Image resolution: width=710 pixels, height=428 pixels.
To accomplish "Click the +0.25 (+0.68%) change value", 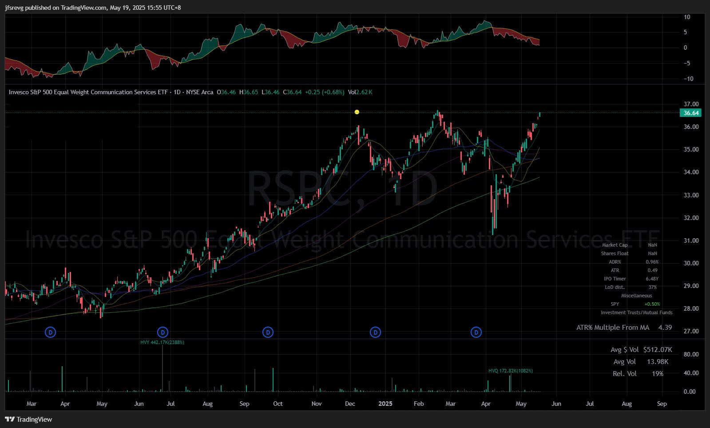I will point(325,92).
